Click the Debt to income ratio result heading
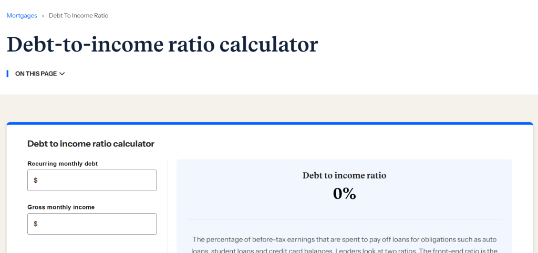 (344, 175)
